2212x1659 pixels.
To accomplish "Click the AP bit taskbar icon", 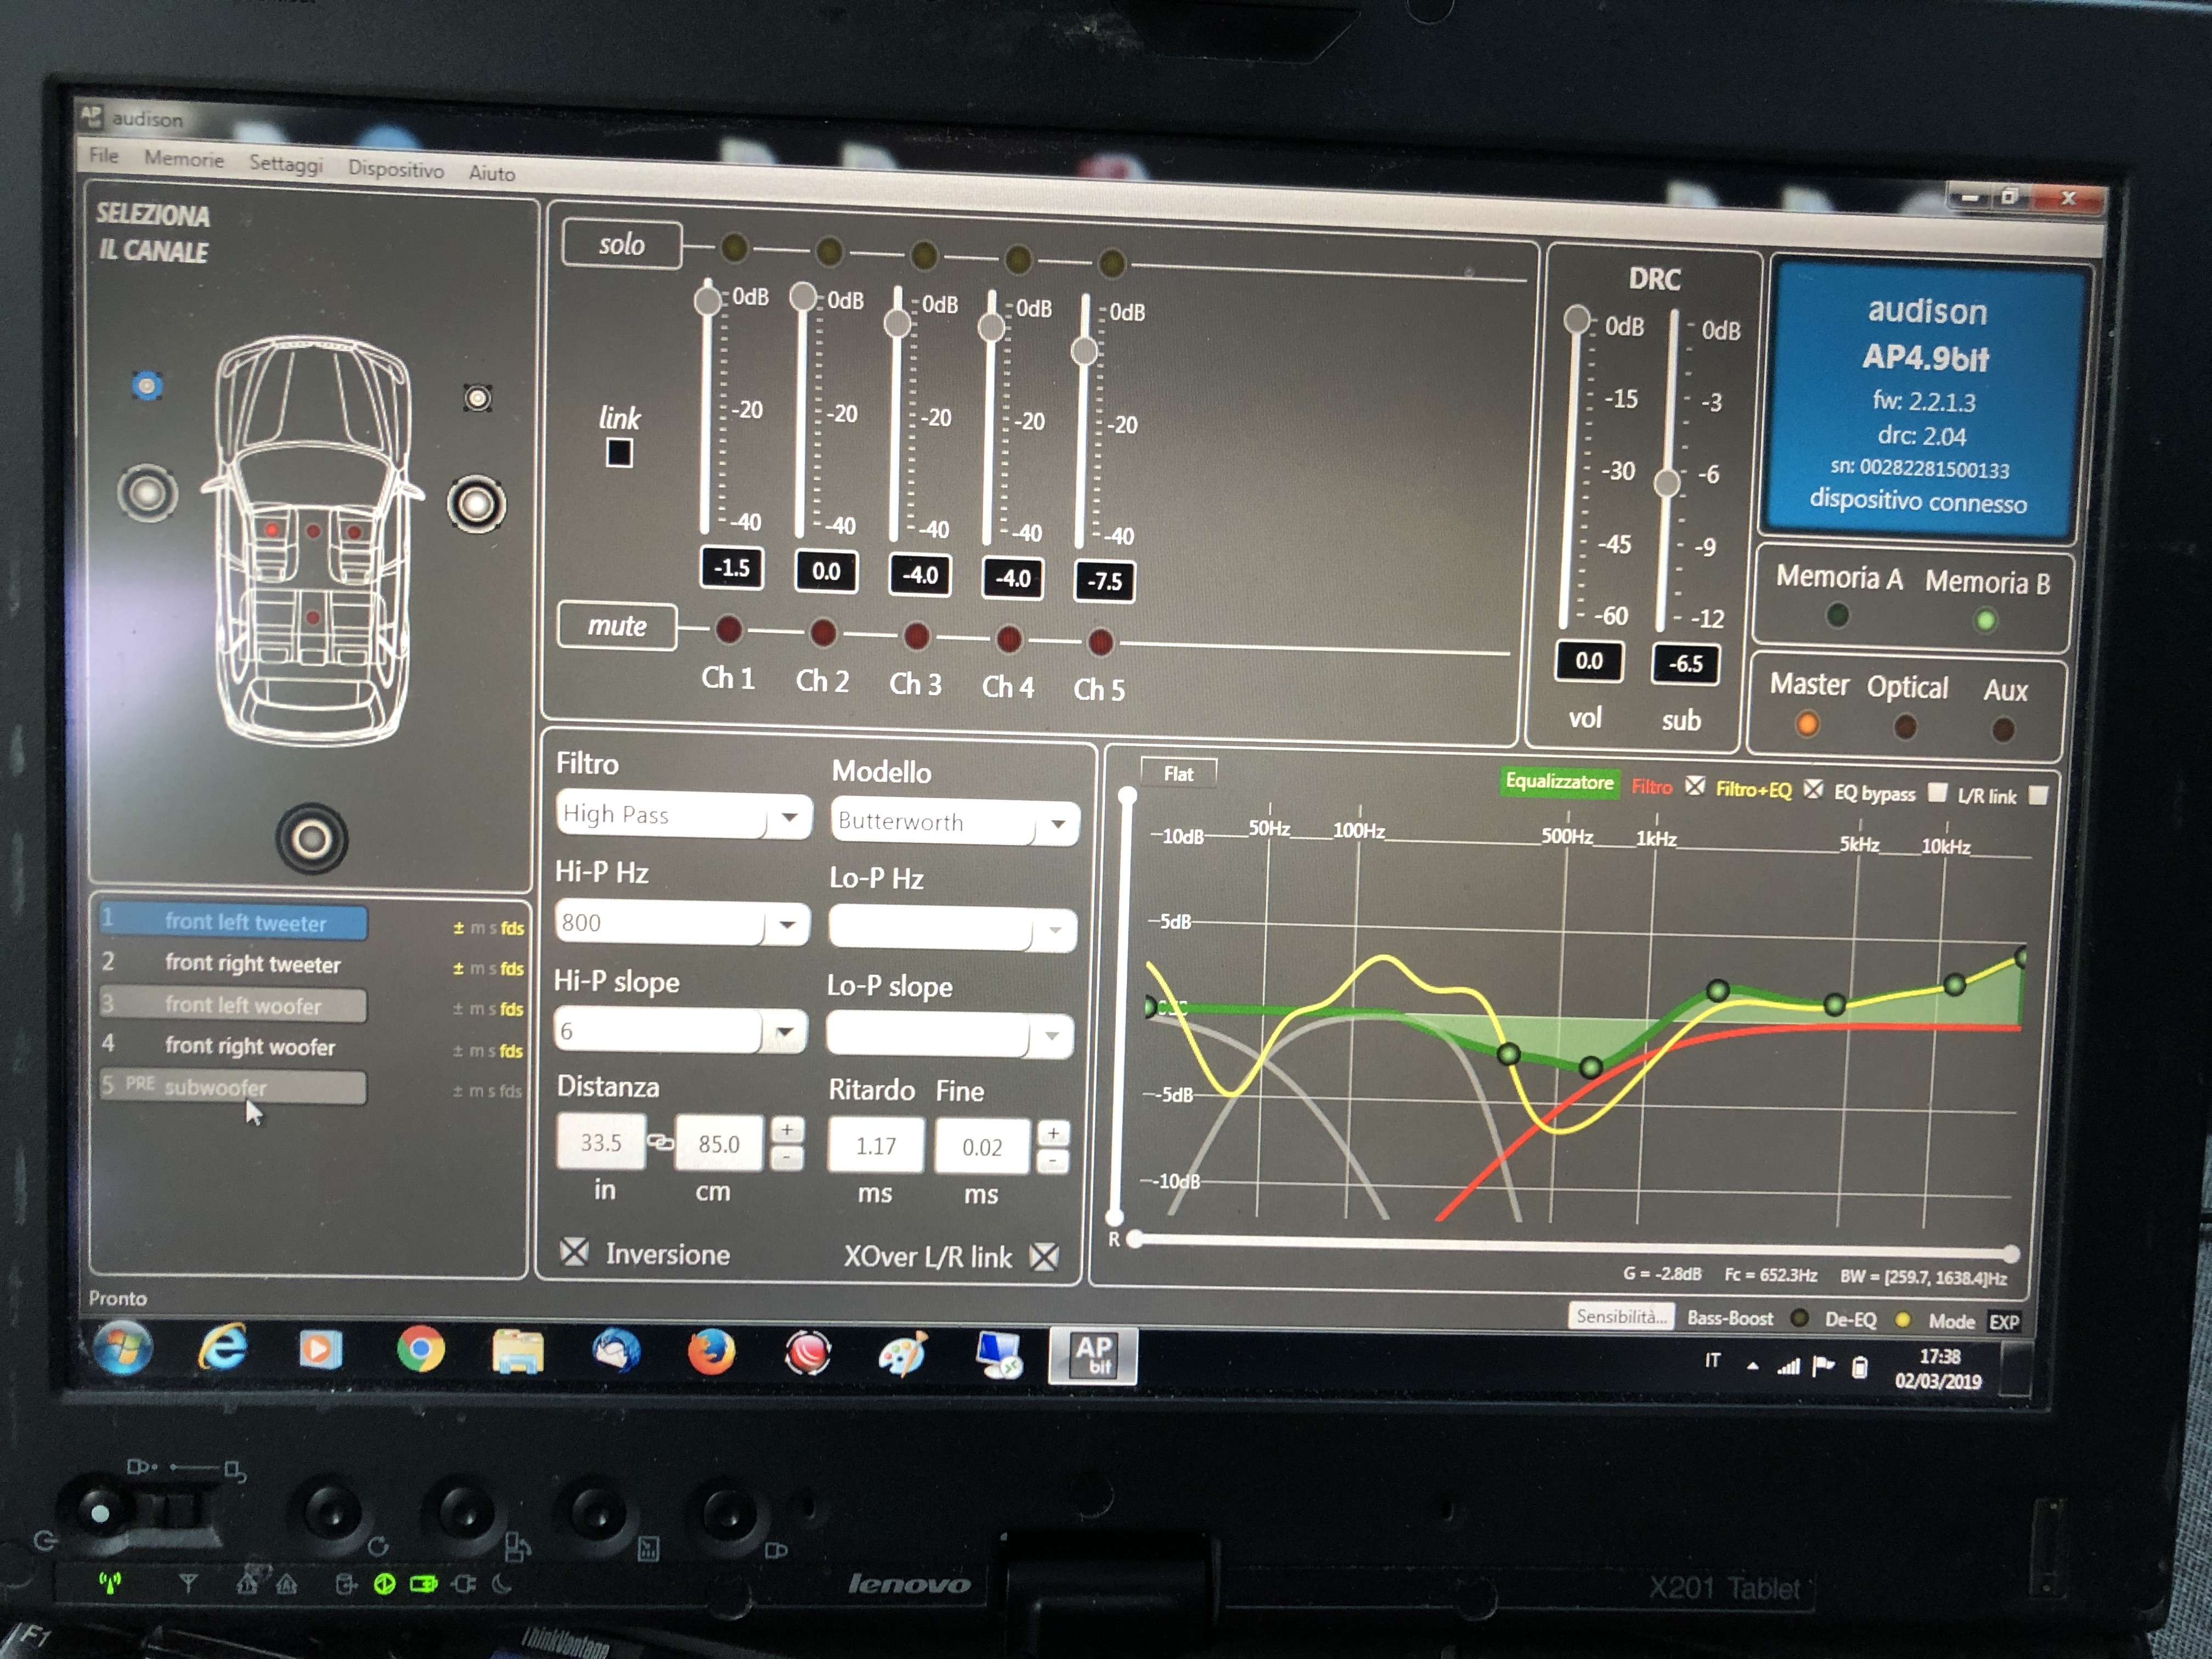I will pyautogui.click(x=1093, y=1357).
